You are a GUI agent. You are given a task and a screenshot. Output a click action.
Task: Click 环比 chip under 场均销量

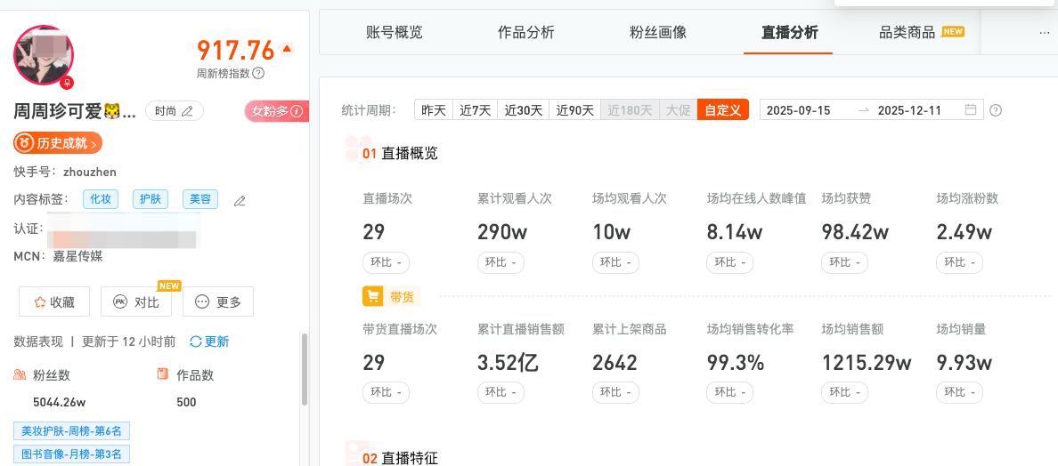(959, 392)
